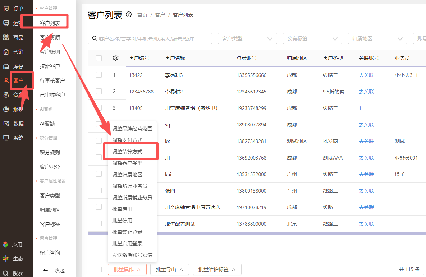Choose 调整所属辅业务员 from the batch menu
This screenshot has width=426, height=277.
132,198
